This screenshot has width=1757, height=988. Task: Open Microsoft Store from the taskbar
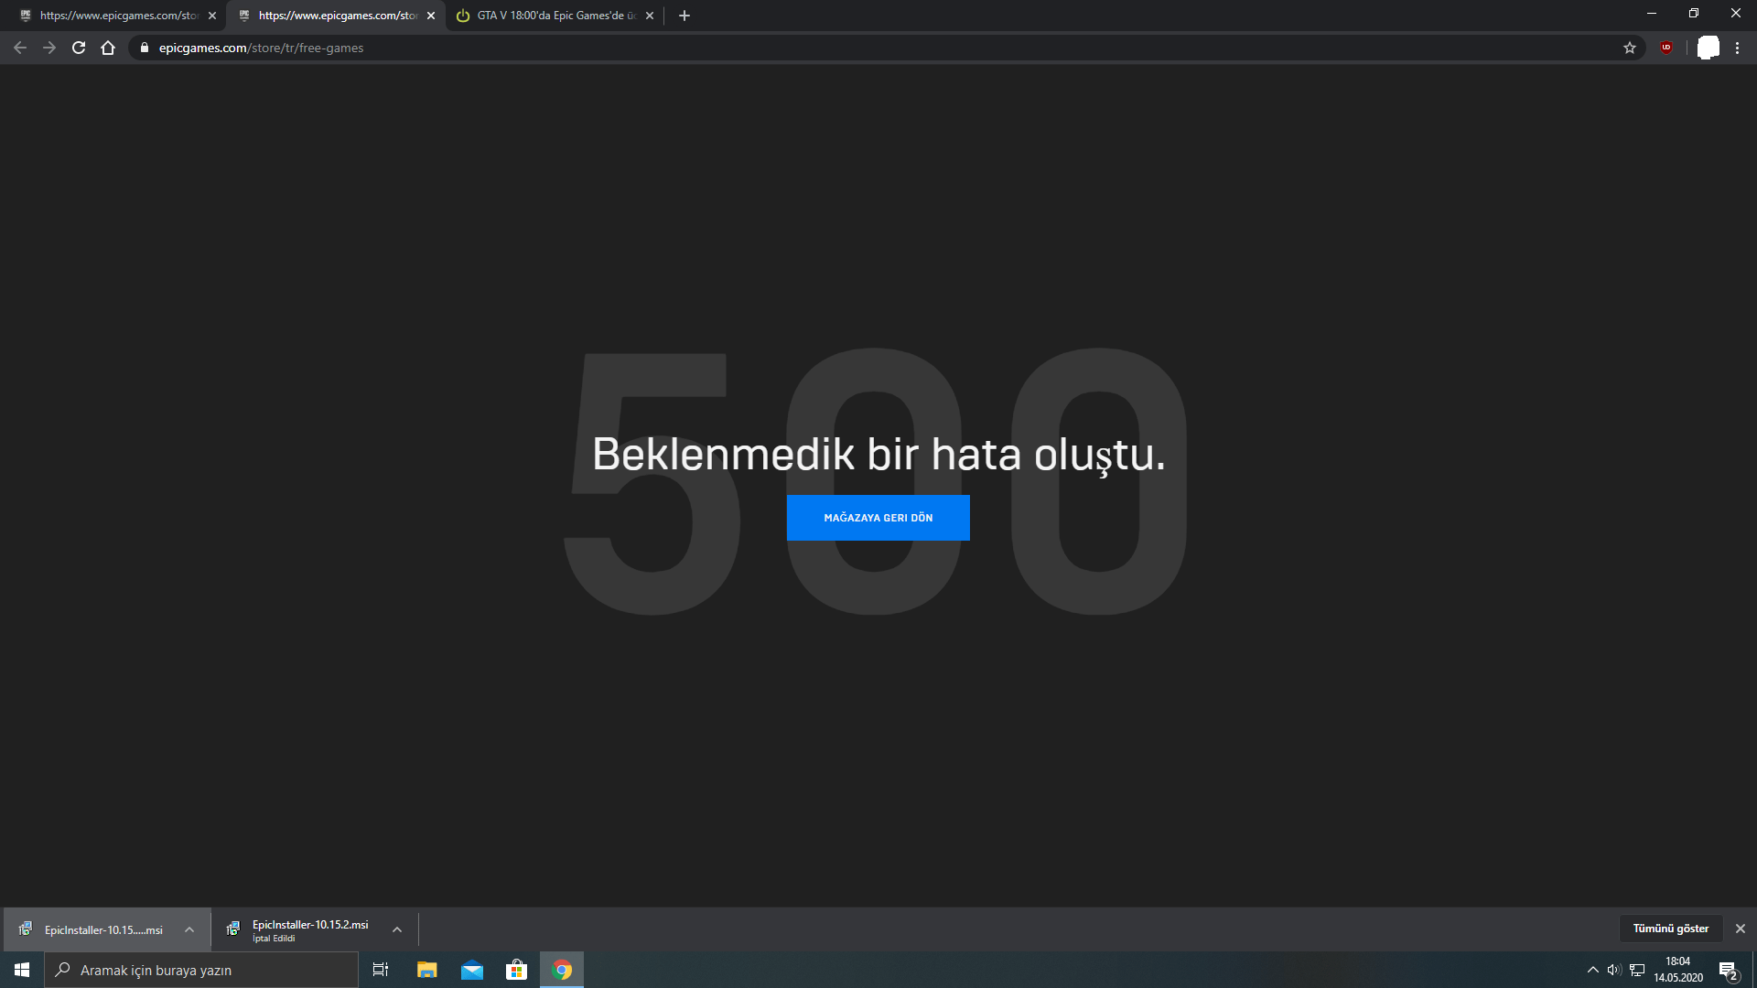pos(516,969)
